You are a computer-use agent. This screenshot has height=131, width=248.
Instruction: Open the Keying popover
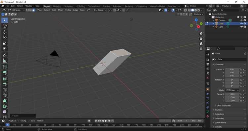coord(24,121)
